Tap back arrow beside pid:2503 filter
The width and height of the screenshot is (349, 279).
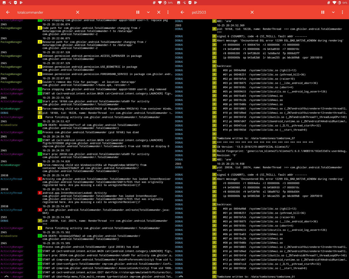coord(182,12)
